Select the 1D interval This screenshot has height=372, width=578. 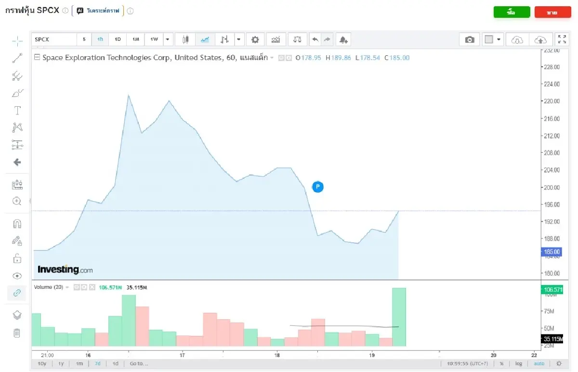(118, 39)
